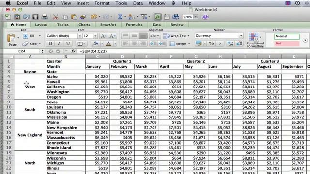Viewport: 310px width, 174px height.
Task: Switch to the Review ribbon tab
Action: [x=177, y=25]
